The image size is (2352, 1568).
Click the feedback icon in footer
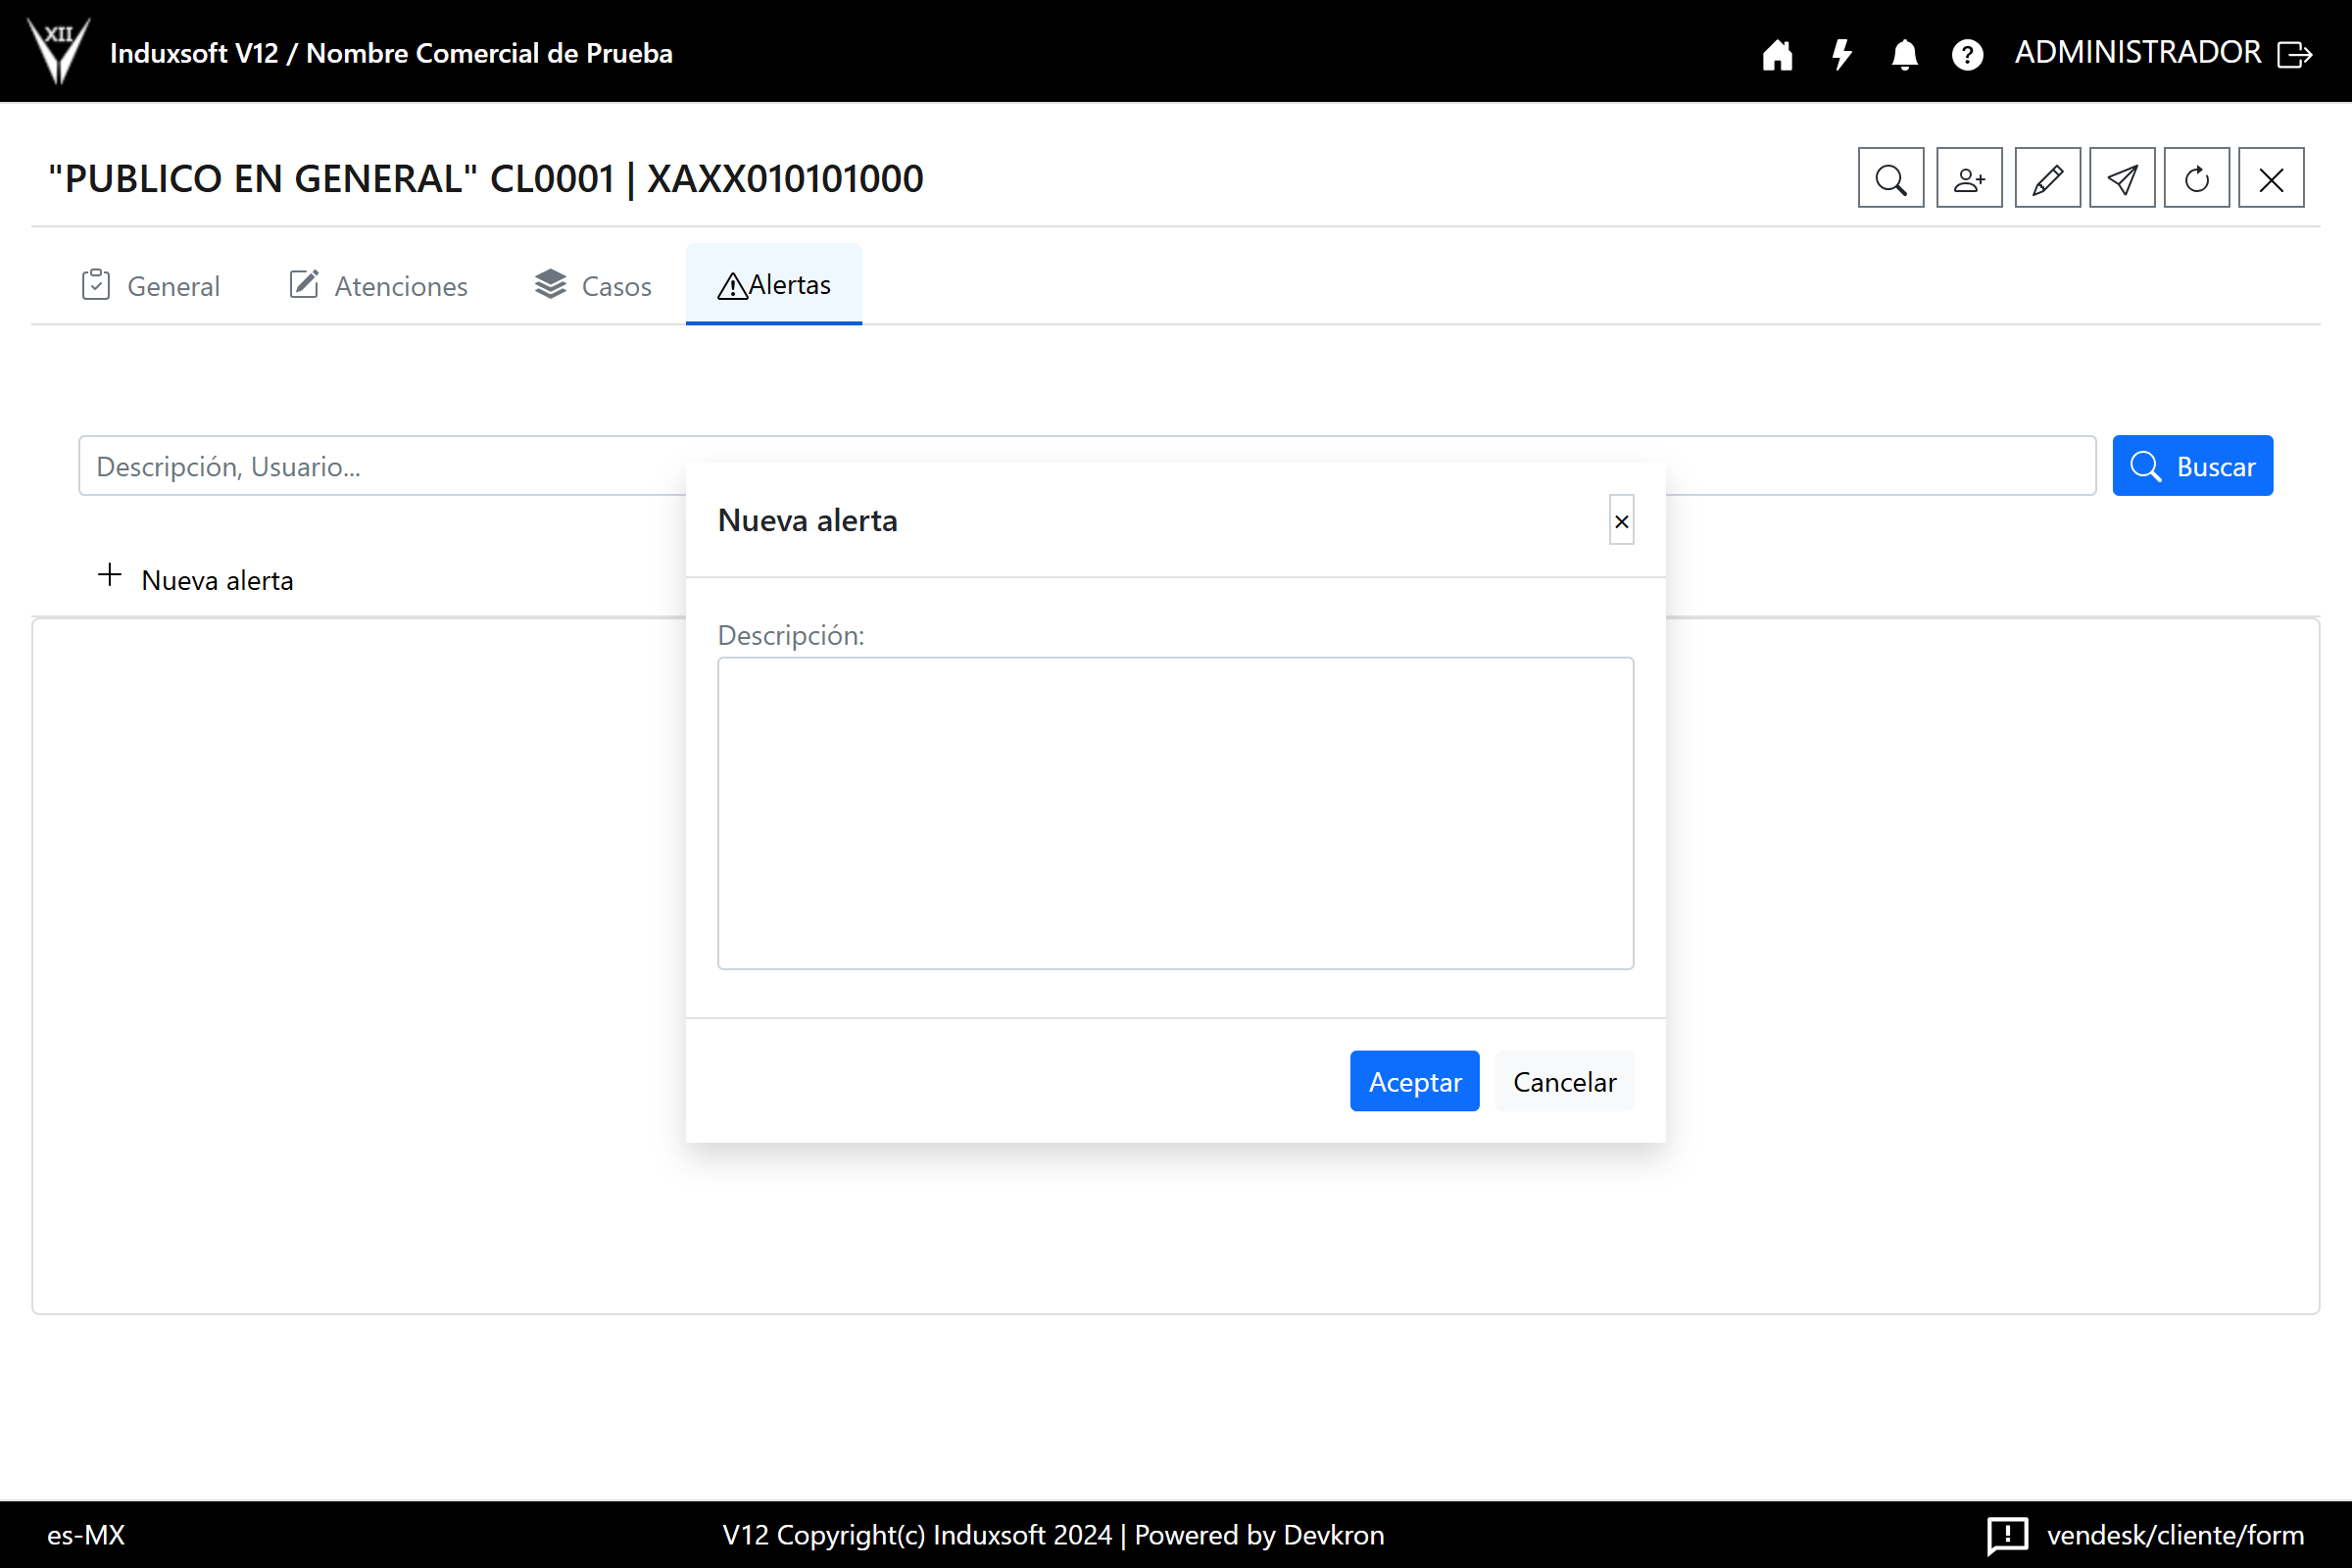pyautogui.click(x=2006, y=1534)
